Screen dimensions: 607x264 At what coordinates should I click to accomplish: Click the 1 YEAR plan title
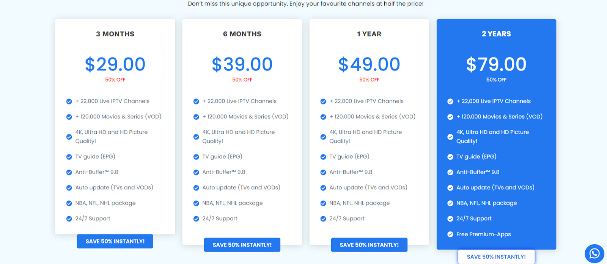[x=369, y=34]
